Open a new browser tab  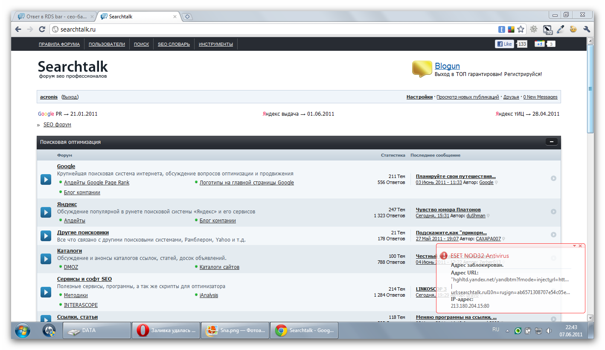[x=187, y=17]
